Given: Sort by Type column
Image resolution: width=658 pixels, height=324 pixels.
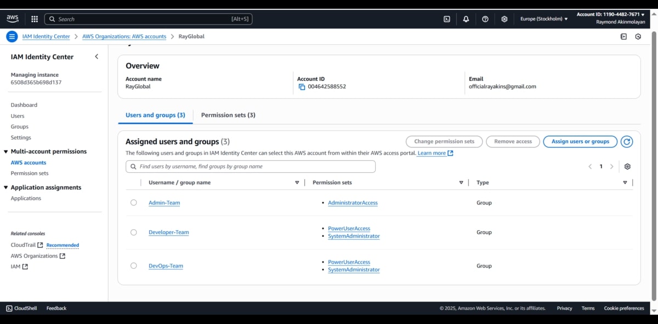Looking at the screenshot, I should tap(625, 183).
